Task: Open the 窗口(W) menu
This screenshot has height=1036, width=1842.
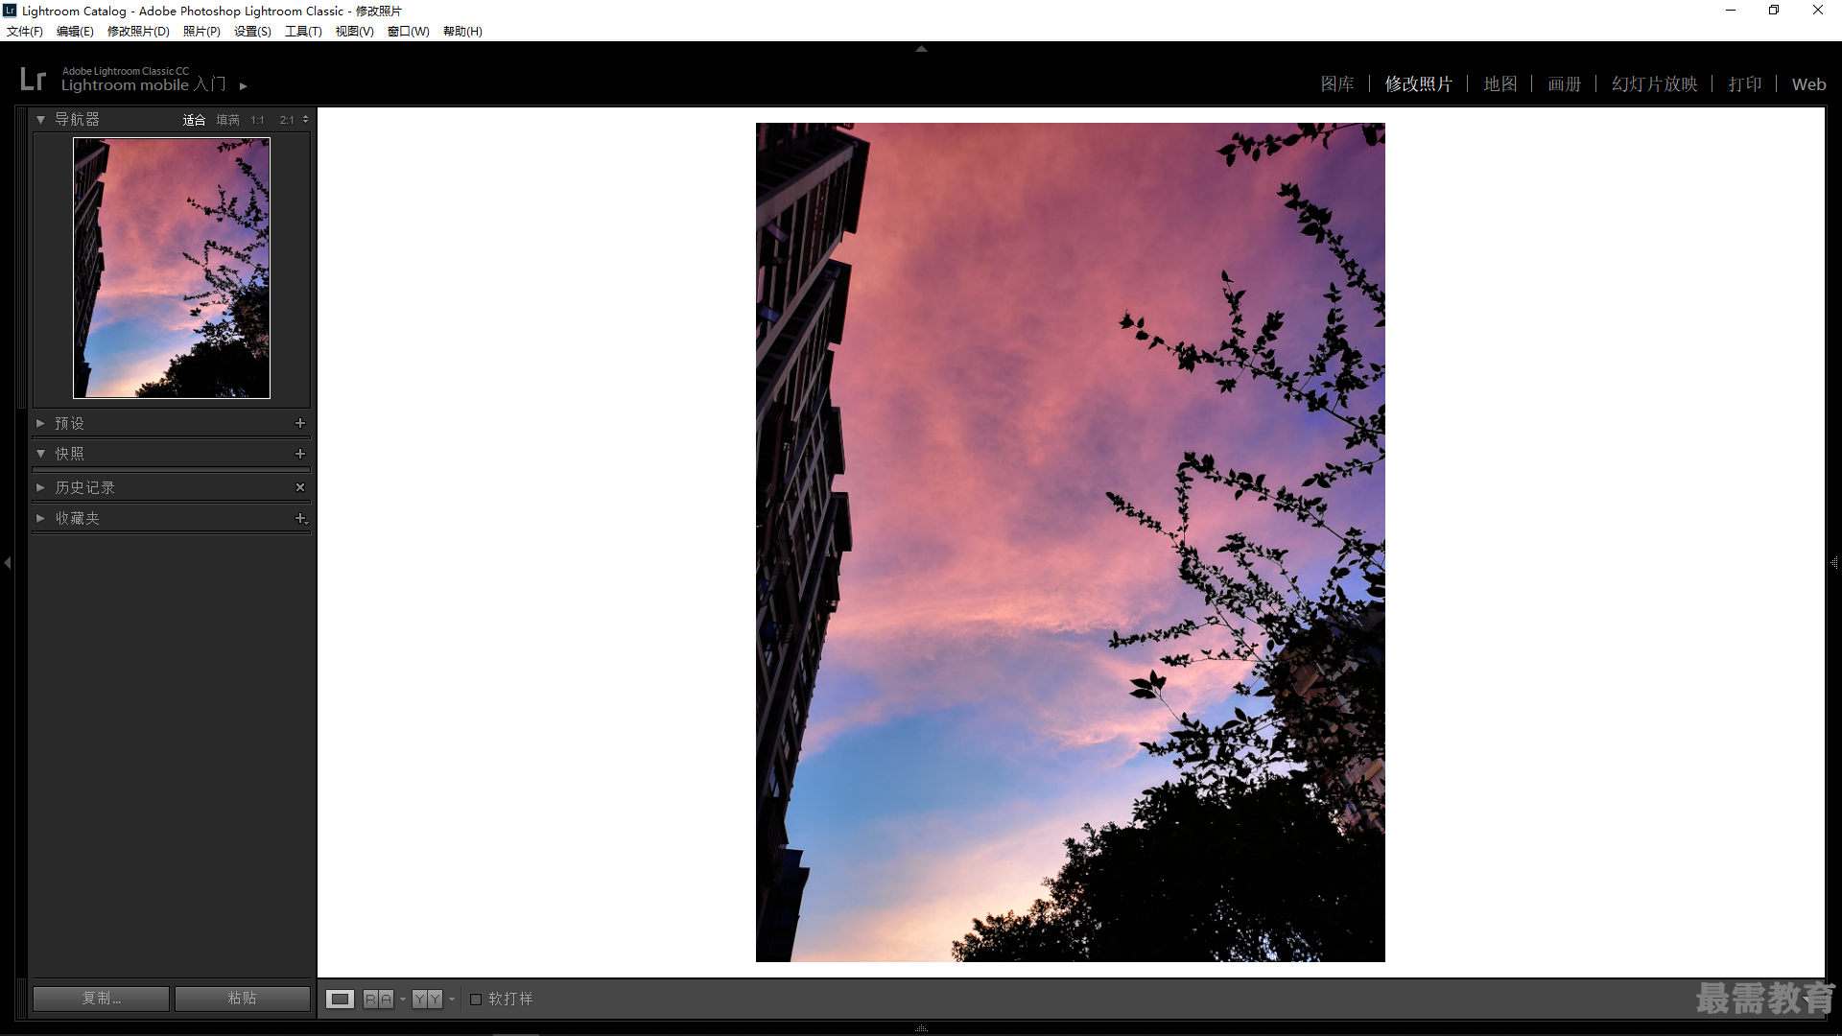Action: click(x=408, y=32)
